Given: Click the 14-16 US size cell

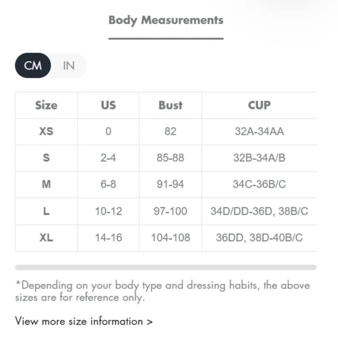Looking at the screenshot, I should point(108,238).
